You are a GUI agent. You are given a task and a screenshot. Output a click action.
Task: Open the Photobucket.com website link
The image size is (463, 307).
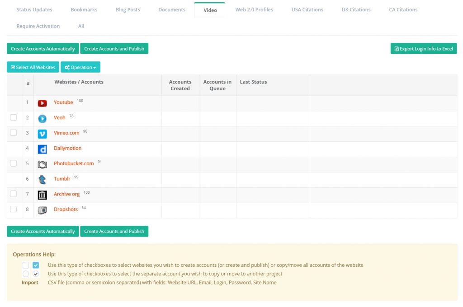coord(74,163)
